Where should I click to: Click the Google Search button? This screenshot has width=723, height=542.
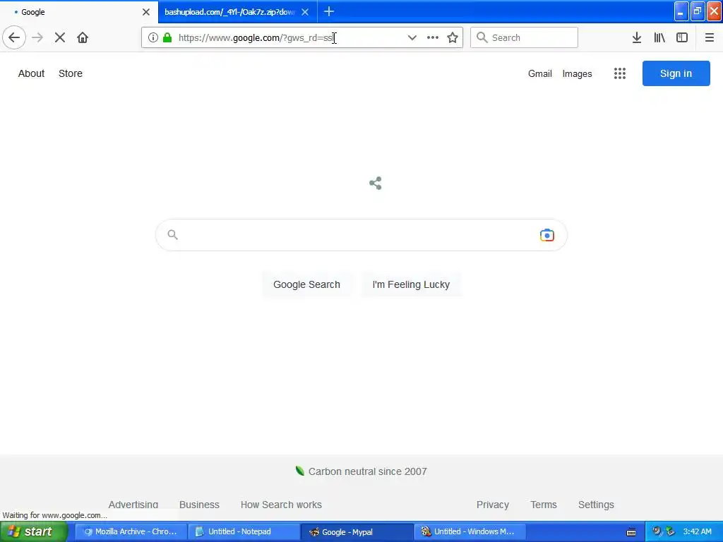point(306,284)
